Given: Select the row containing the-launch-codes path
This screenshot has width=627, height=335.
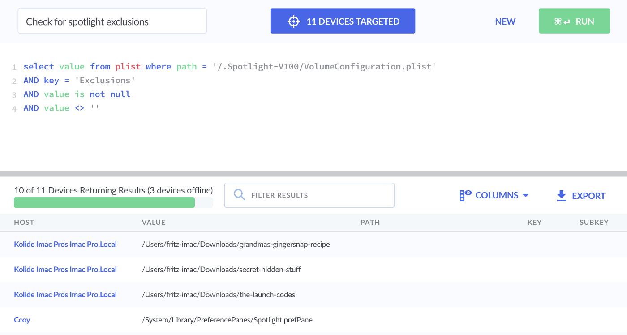Looking at the screenshot, I should point(218,294).
